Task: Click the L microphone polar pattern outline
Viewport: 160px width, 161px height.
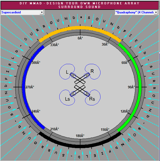Action: [x=61, y=70]
